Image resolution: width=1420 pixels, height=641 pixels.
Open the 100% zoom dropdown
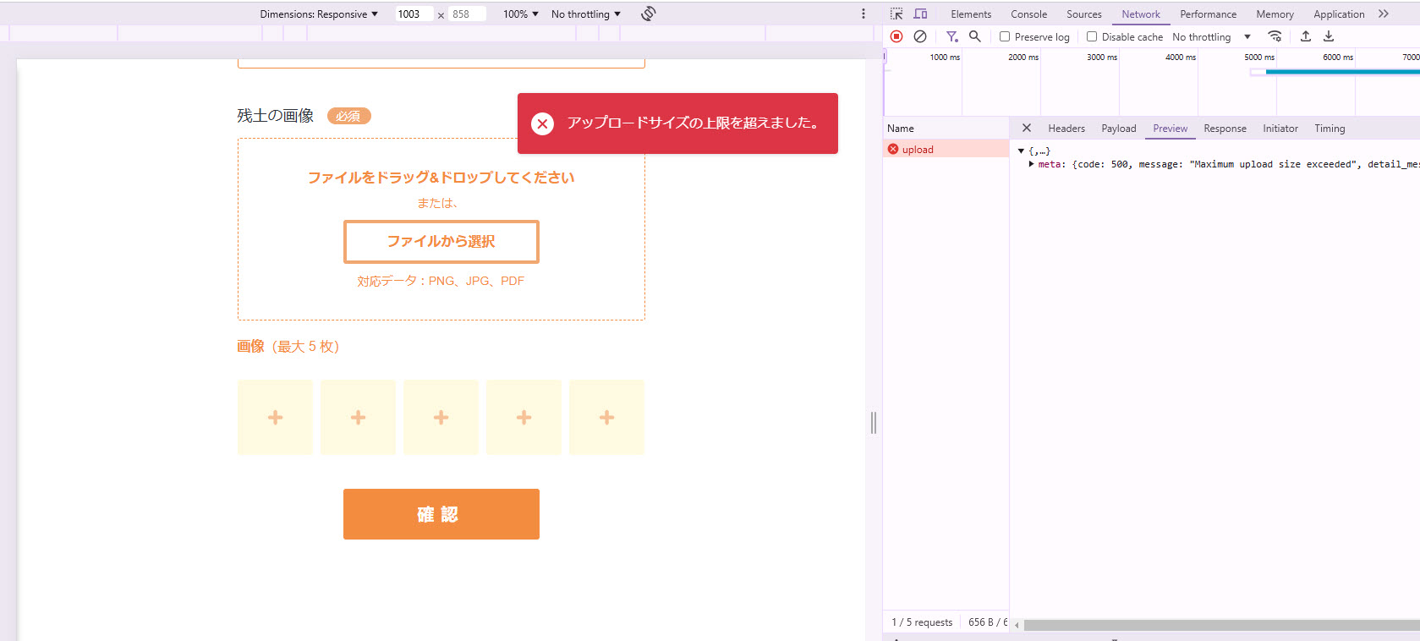pos(520,14)
